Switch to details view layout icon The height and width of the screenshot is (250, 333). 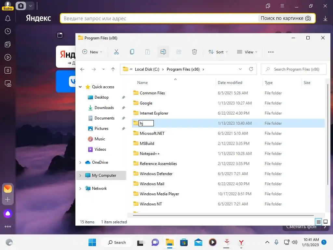click(319, 222)
